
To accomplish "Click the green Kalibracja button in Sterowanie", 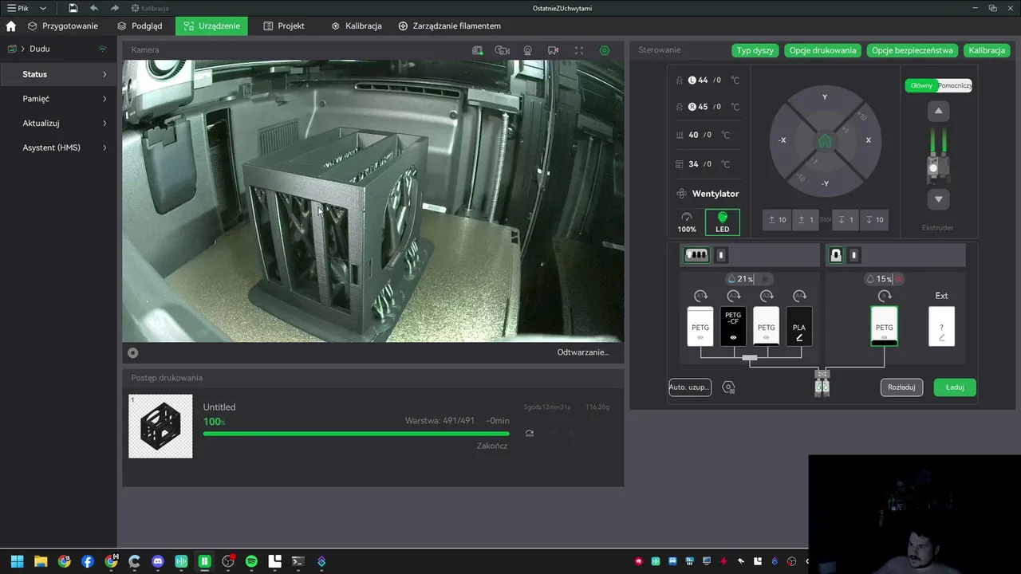I will click(987, 50).
